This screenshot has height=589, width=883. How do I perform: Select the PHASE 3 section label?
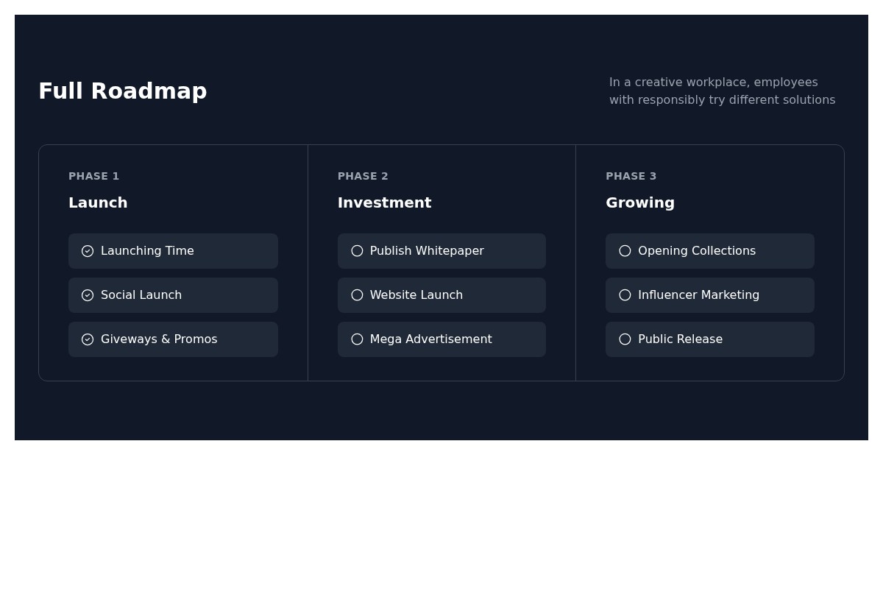631,176
